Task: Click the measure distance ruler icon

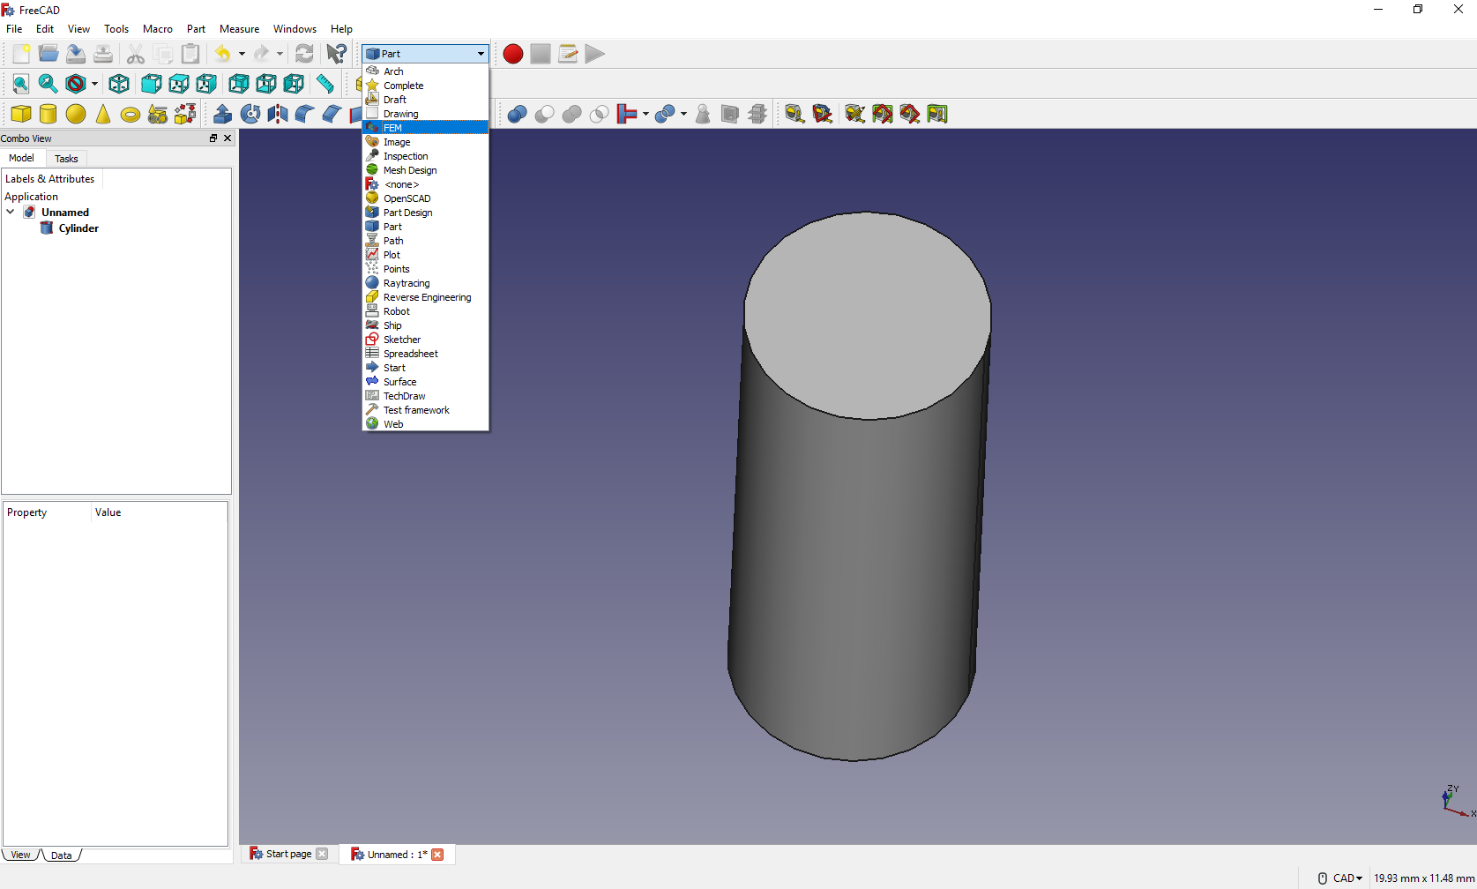Action: [x=325, y=84]
